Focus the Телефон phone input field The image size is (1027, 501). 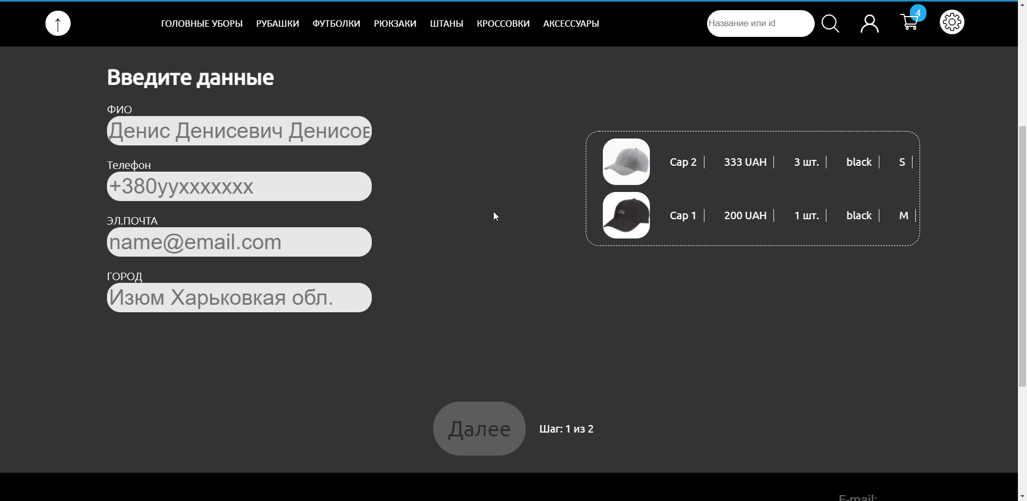click(239, 186)
